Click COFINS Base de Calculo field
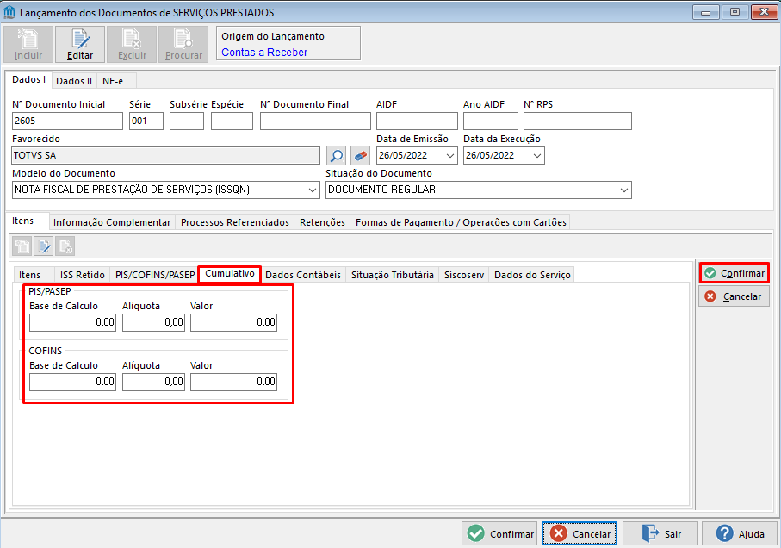This screenshot has width=781, height=548. (x=72, y=382)
